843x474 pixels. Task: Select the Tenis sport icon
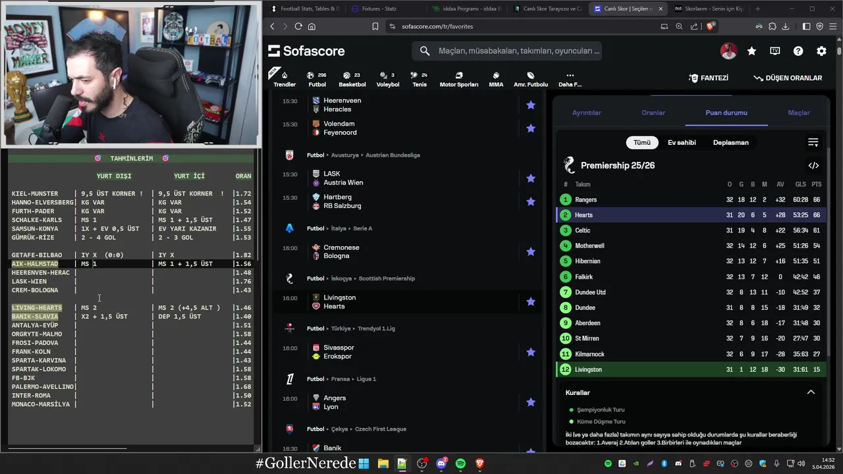coord(419,78)
